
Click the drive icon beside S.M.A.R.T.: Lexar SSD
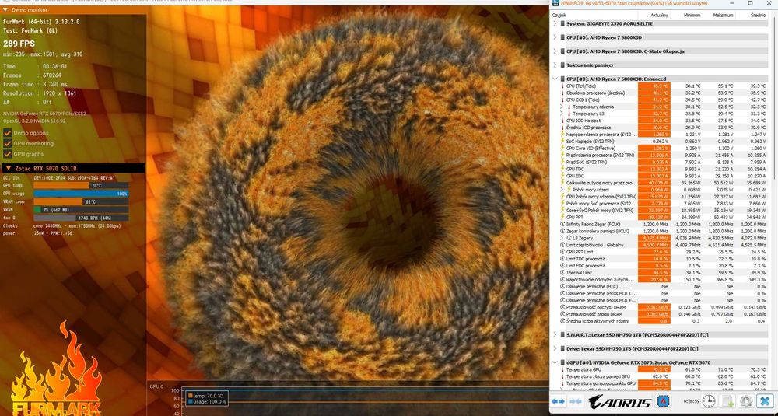pyautogui.click(x=562, y=334)
